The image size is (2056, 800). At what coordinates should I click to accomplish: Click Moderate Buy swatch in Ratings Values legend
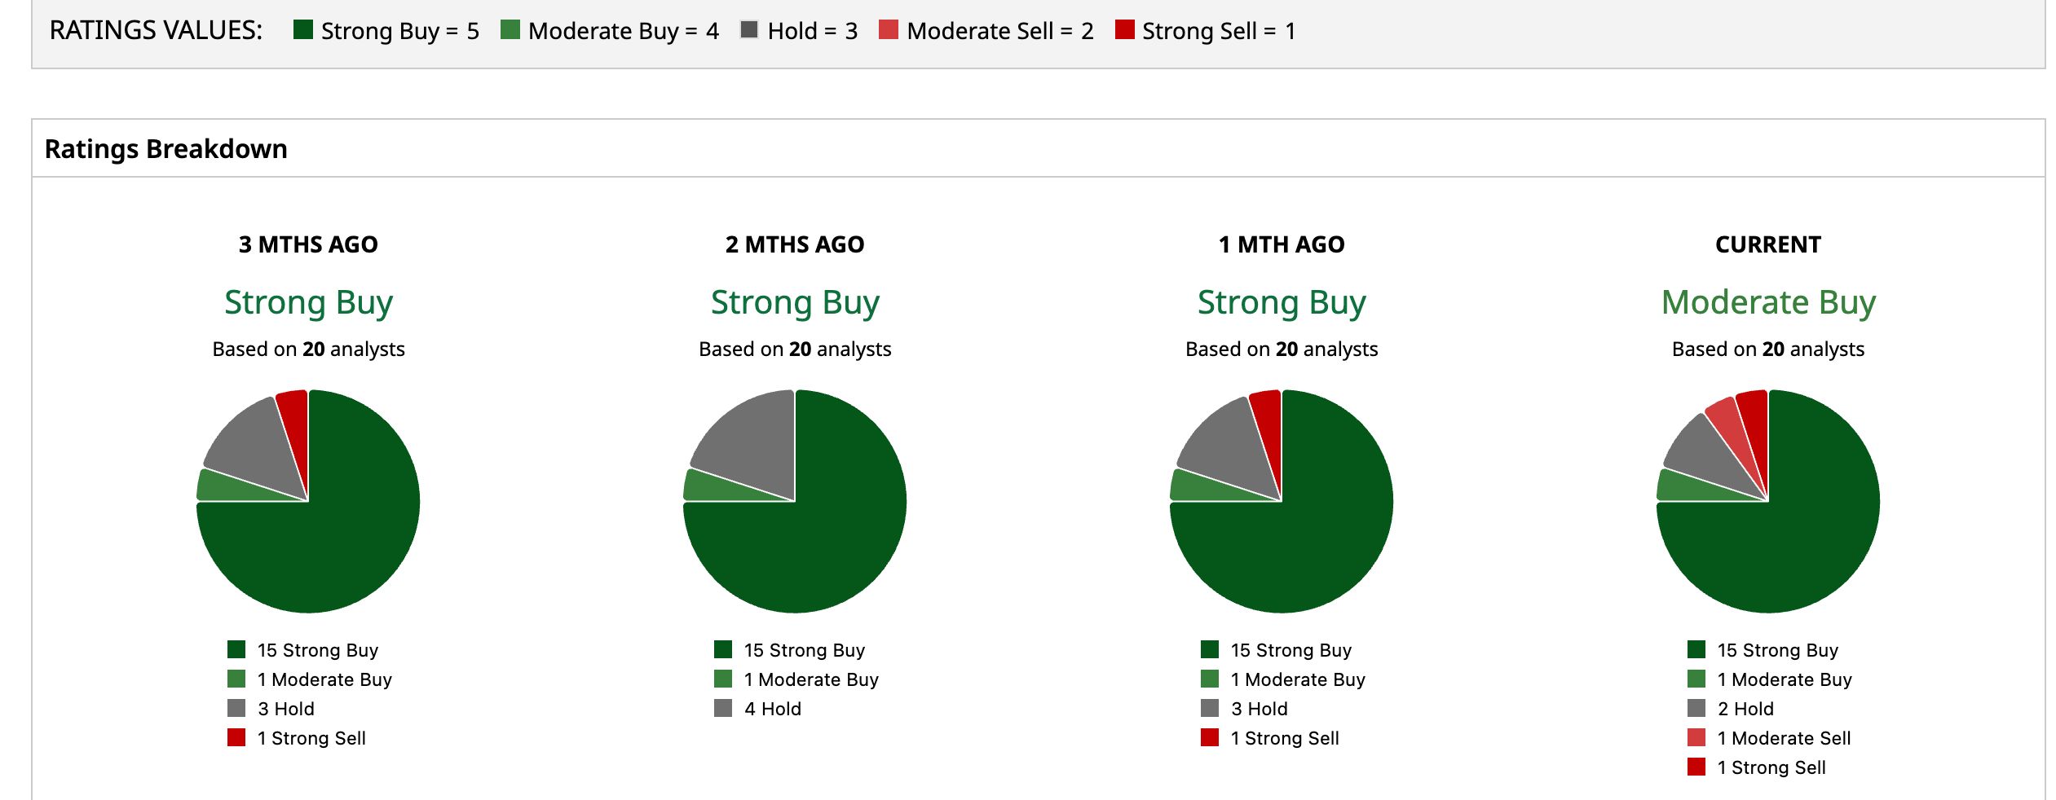(510, 30)
